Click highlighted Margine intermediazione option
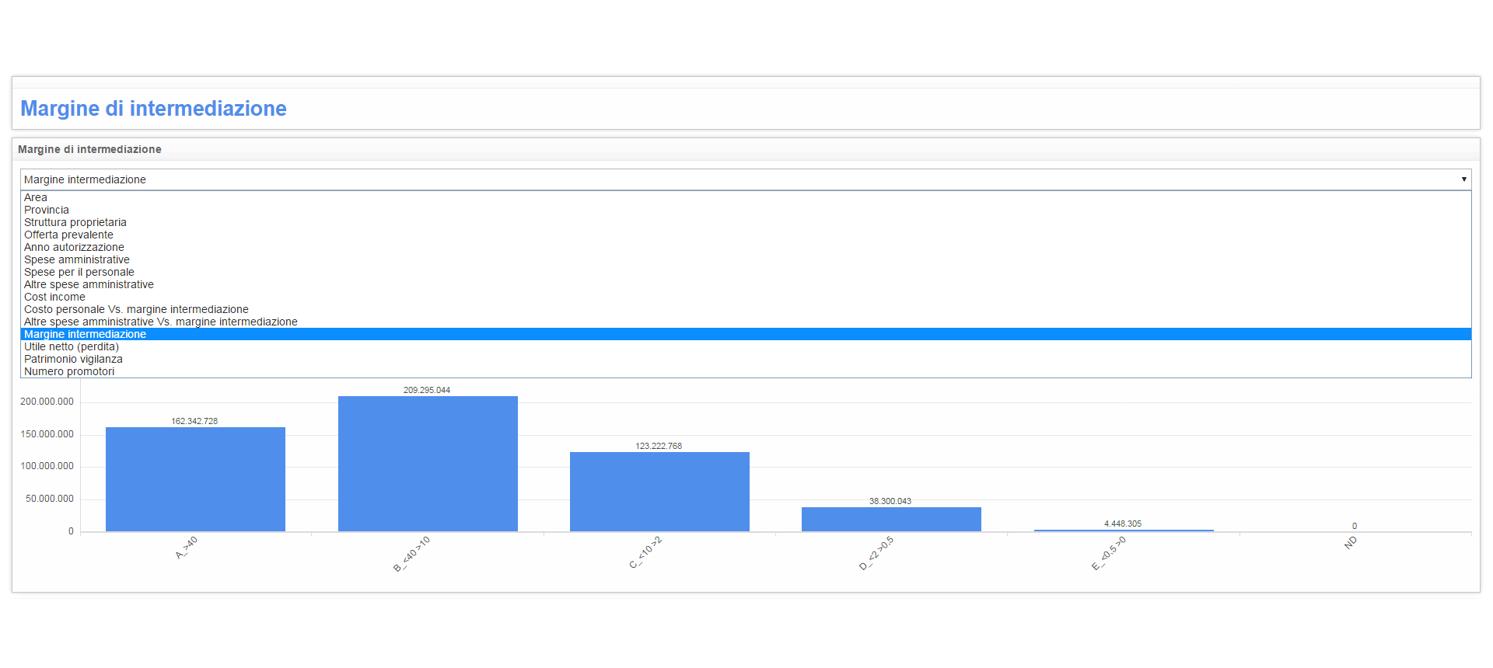 746,334
